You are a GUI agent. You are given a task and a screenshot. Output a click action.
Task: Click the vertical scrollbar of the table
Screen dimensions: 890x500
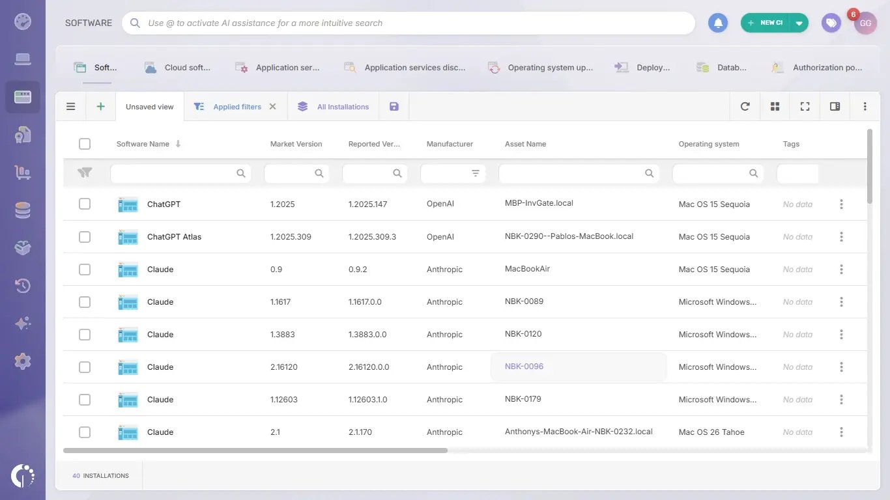869,166
